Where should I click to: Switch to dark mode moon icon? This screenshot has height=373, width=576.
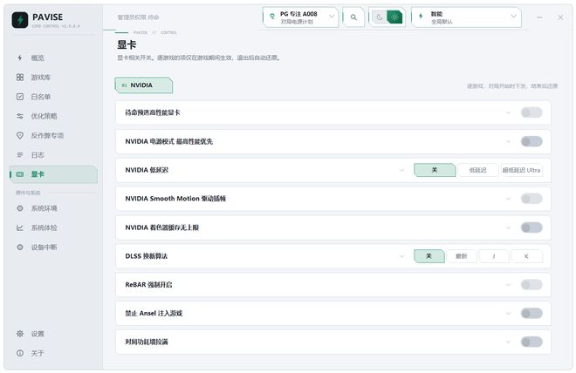pos(380,17)
